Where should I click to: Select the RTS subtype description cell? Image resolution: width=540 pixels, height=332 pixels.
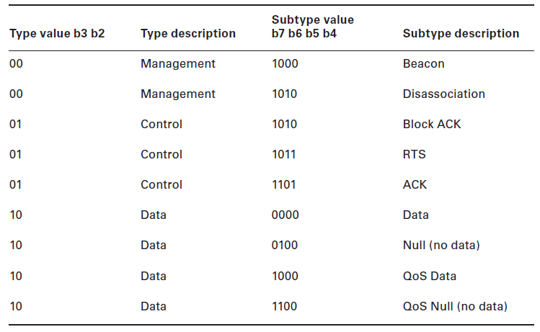tap(414, 154)
